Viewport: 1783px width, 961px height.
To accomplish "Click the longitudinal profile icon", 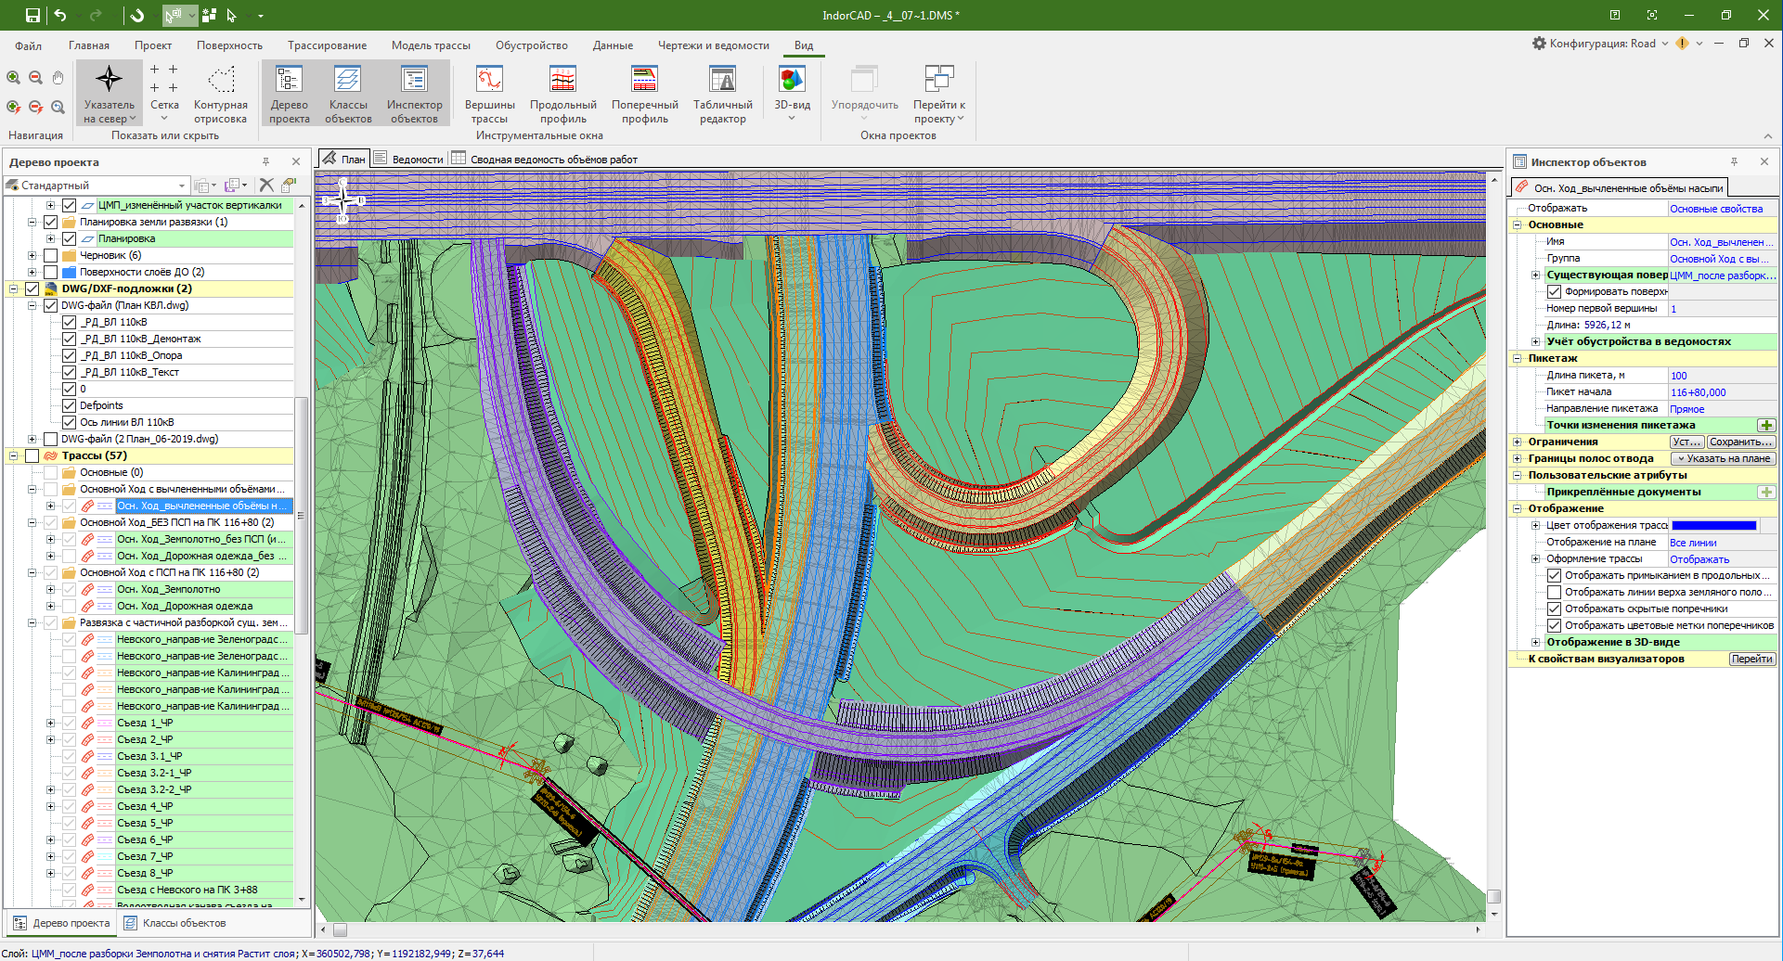I will (x=562, y=81).
